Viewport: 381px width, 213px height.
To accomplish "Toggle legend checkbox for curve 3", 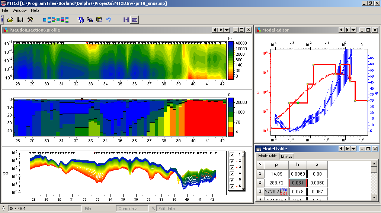I will pos(232,167).
